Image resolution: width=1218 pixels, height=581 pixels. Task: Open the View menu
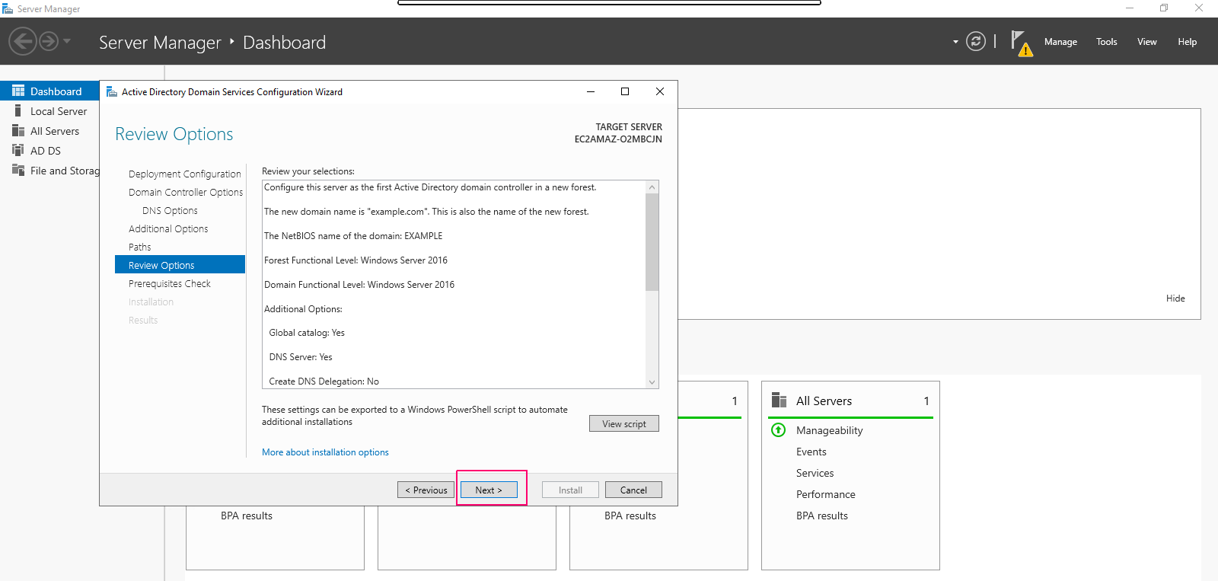coord(1147,42)
